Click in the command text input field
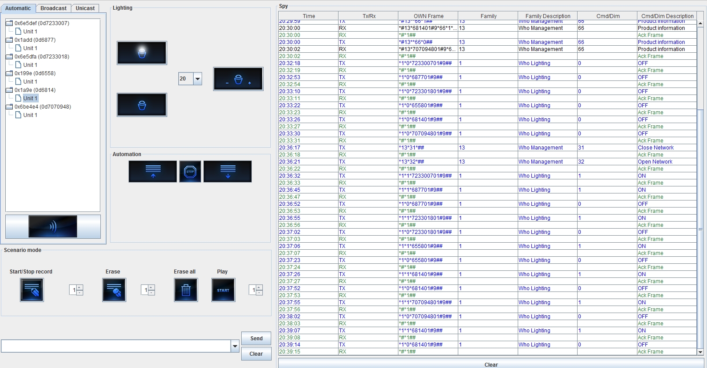The width and height of the screenshot is (707, 368). (x=116, y=346)
